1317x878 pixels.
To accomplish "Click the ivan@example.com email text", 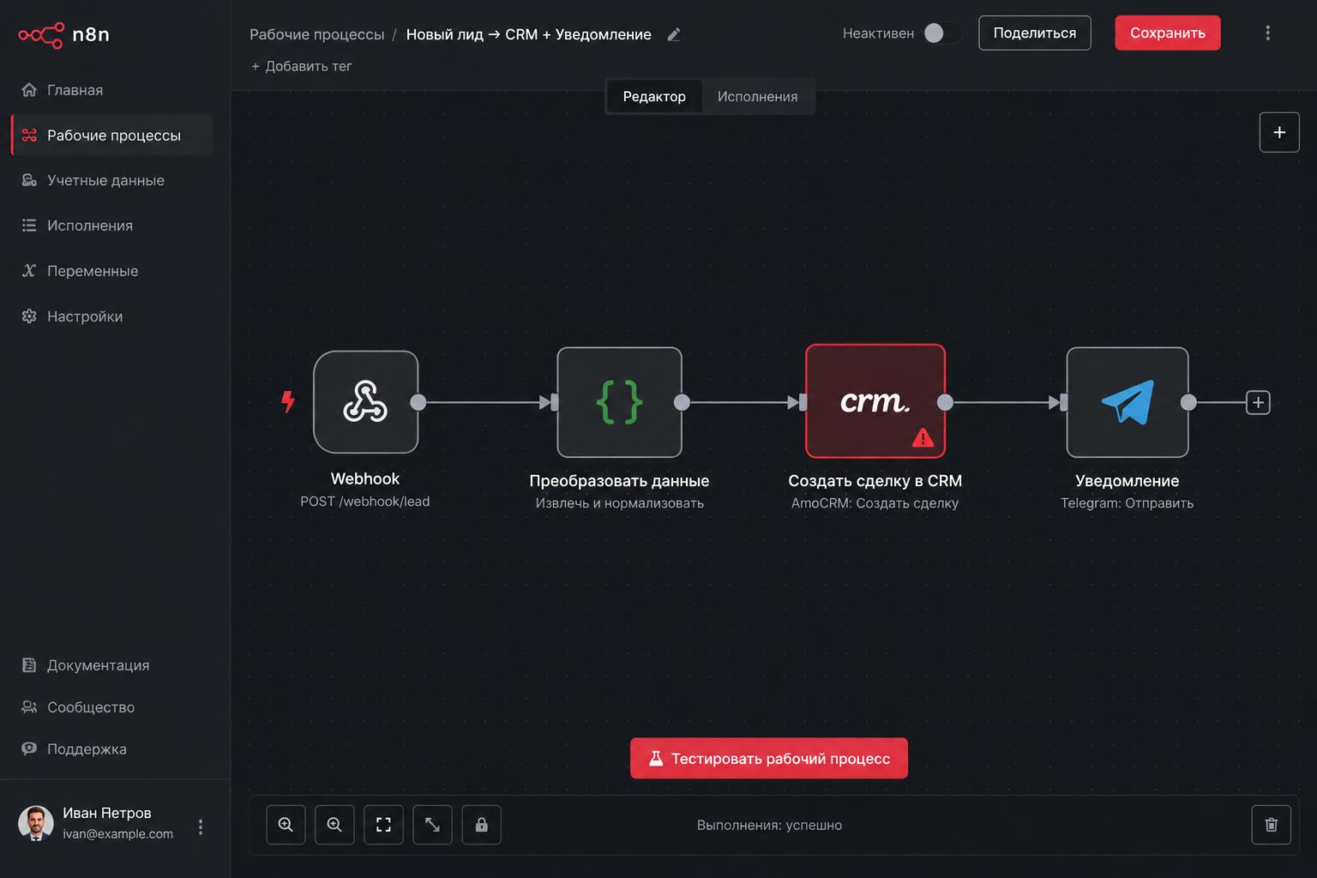I will click(x=118, y=833).
